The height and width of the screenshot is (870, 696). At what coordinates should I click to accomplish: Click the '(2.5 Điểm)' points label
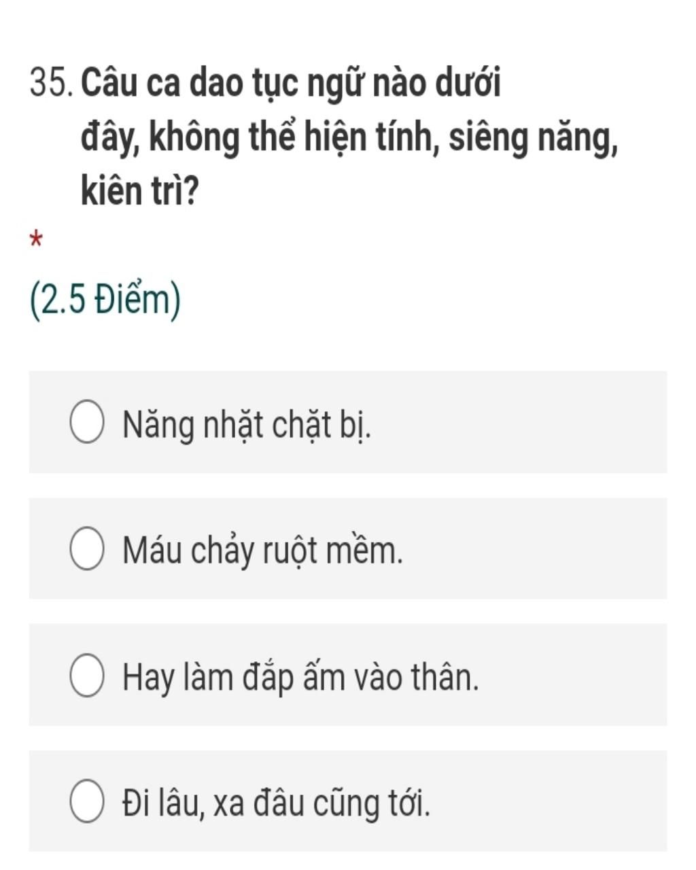(106, 300)
